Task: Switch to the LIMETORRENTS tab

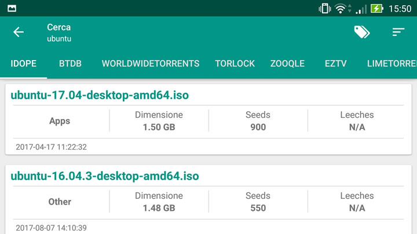Action: click(x=392, y=64)
